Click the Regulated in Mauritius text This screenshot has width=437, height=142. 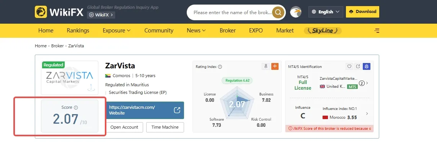[x=127, y=85]
